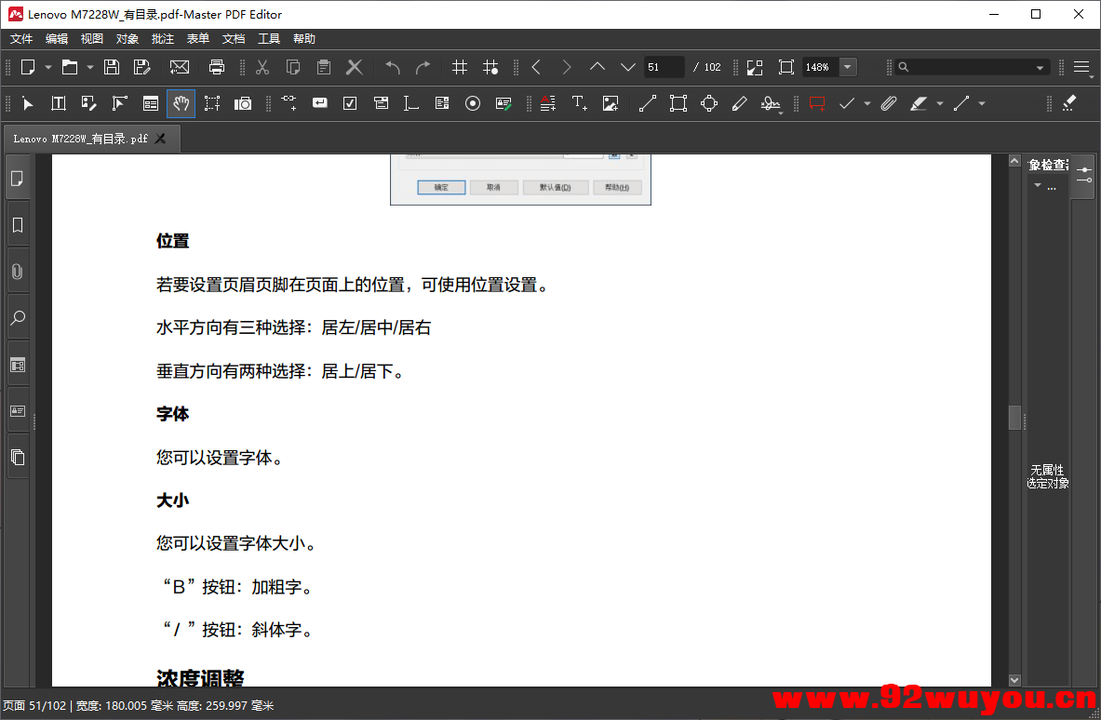Select the Snapshot camera tool
This screenshot has width=1101, height=720.
click(x=243, y=103)
